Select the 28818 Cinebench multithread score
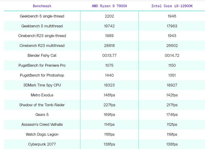 coord(109,46)
